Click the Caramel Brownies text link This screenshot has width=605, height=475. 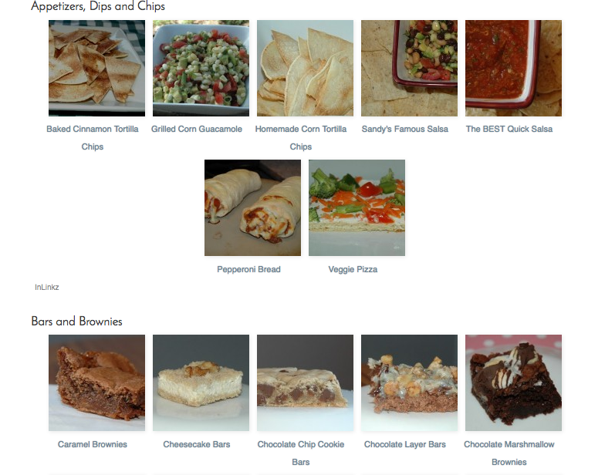pyautogui.click(x=93, y=444)
